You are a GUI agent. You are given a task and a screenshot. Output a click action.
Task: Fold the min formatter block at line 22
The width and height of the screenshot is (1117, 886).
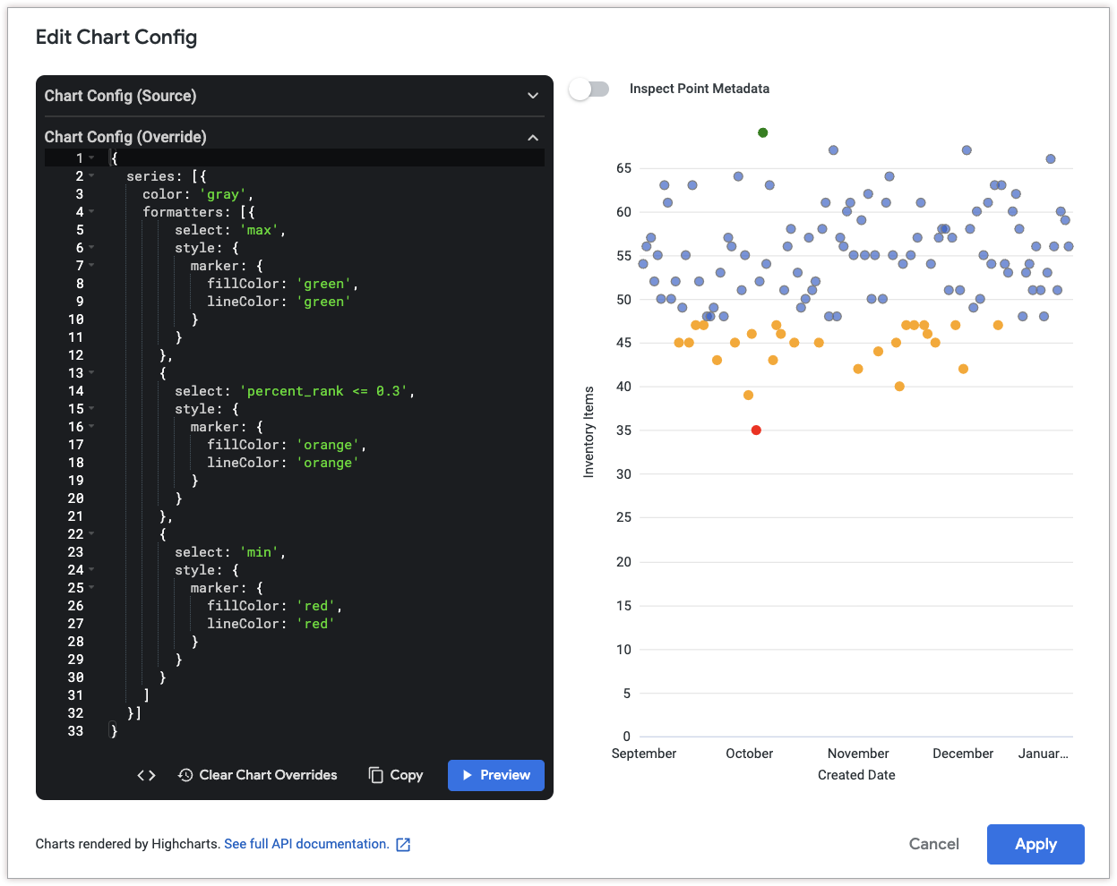click(x=91, y=534)
